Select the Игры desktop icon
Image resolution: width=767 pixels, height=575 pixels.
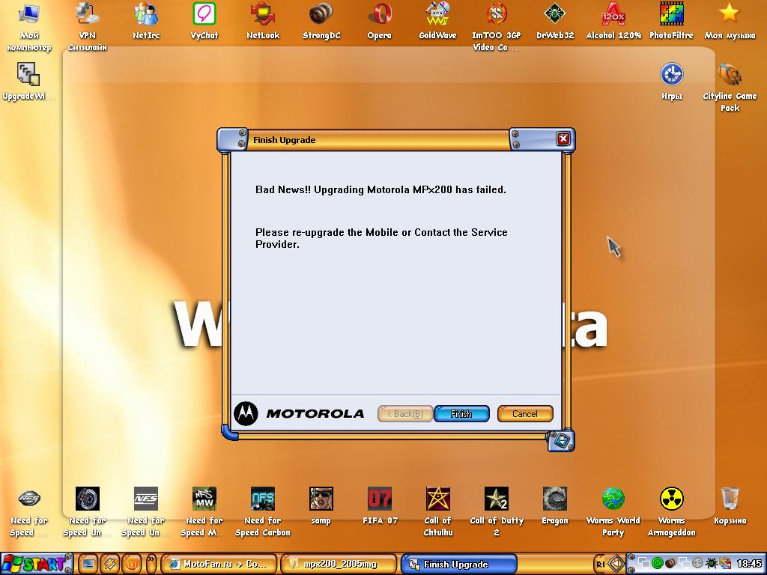(672, 81)
